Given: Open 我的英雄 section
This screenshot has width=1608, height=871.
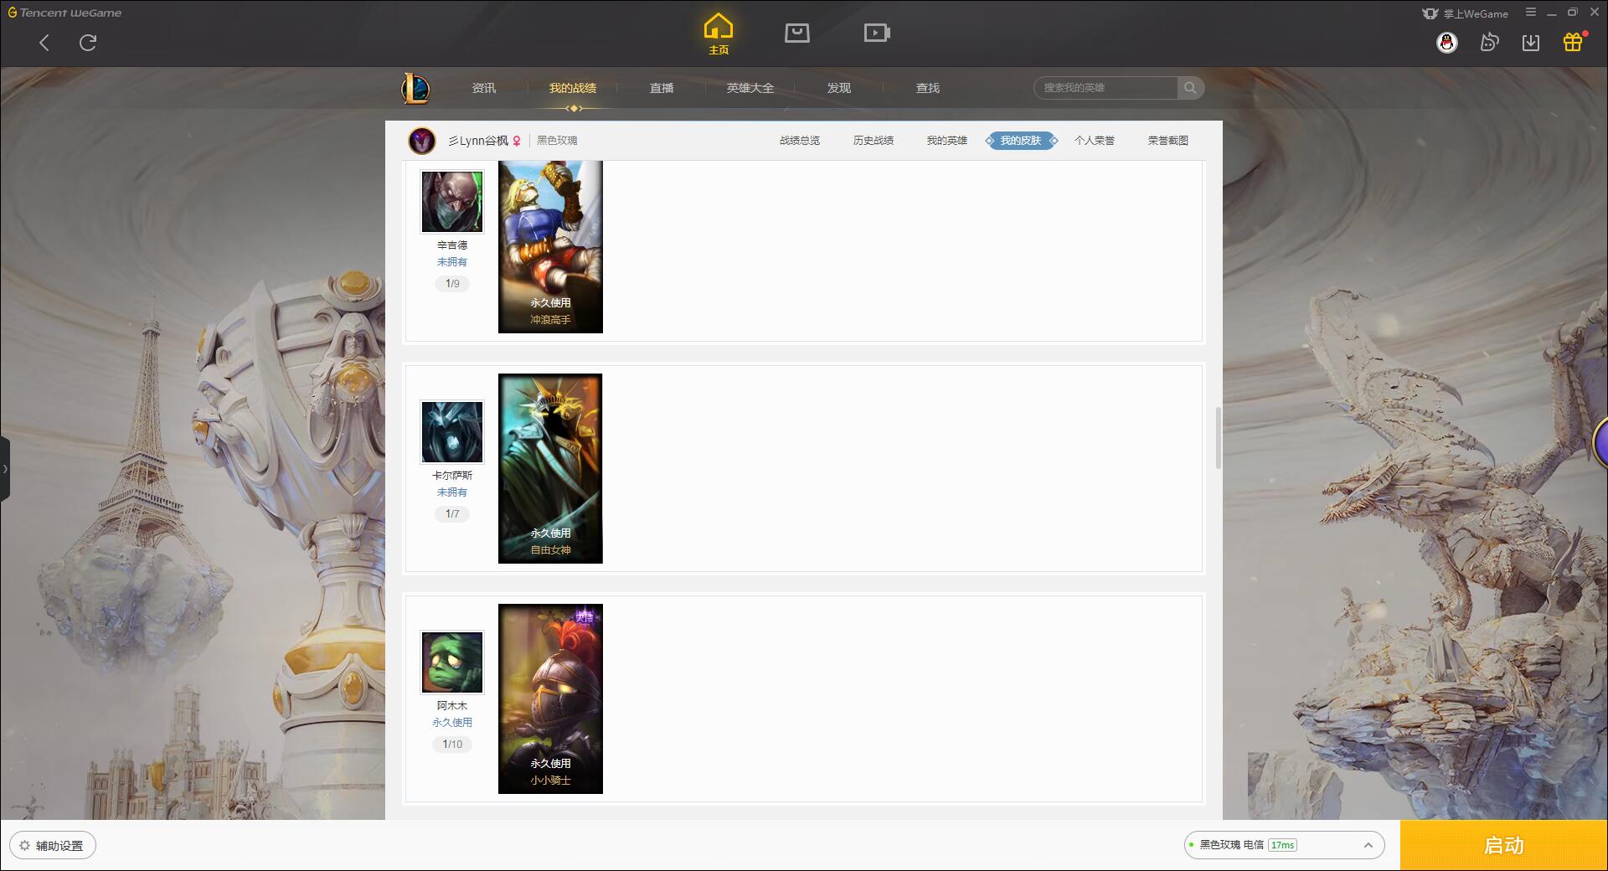Looking at the screenshot, I should pos(947,141).
